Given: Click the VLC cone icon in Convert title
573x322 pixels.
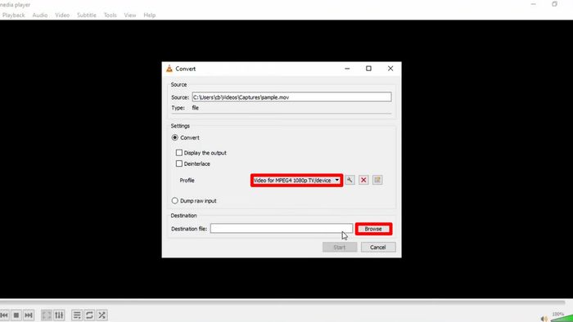Looking at the screenshot, I should [x=169, y=69].
